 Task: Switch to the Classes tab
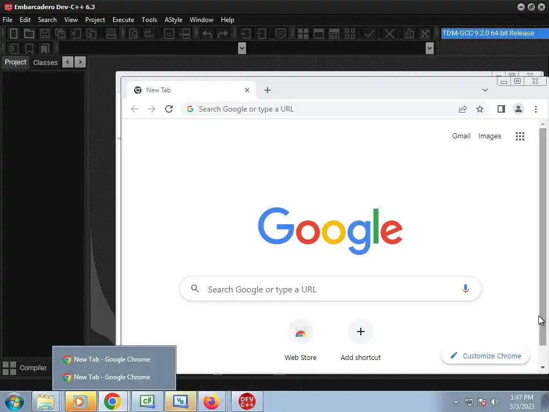click(45, 62)
